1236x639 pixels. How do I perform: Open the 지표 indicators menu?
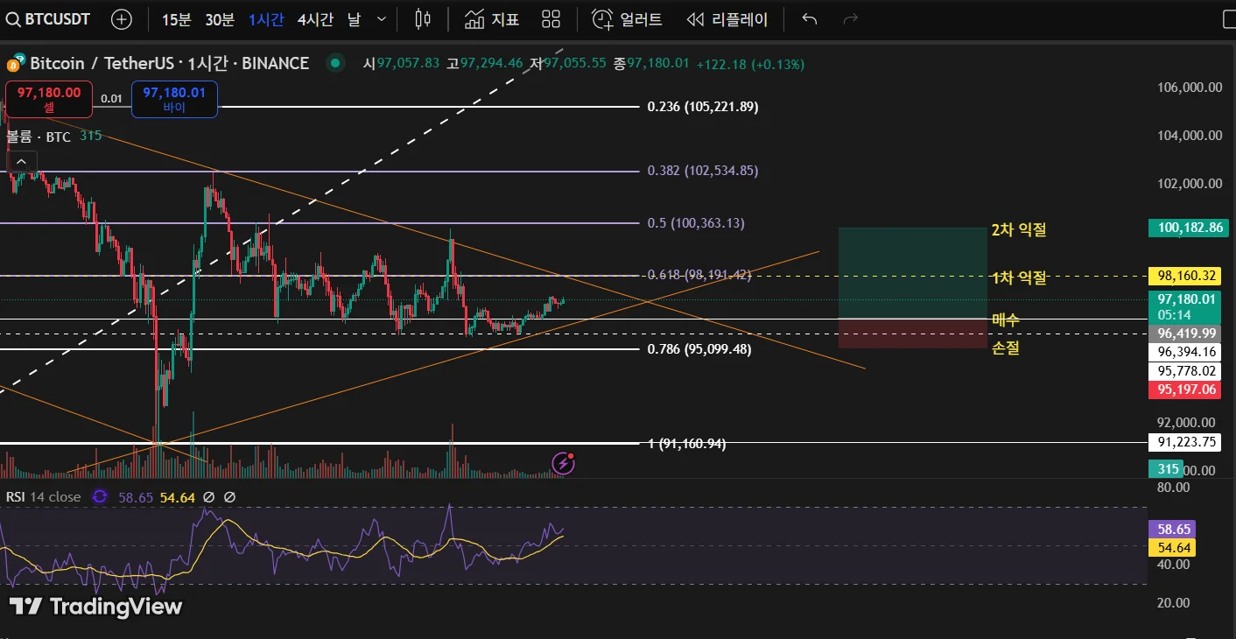tap(492, 18)
